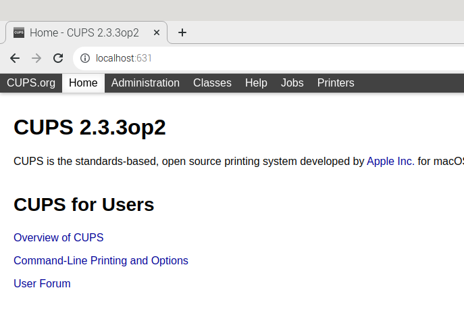Open the Printers page
464x311 pixels.
336,83
